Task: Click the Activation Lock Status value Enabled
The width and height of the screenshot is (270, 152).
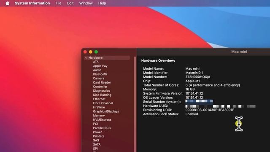Action: click(x=192, y=114)
